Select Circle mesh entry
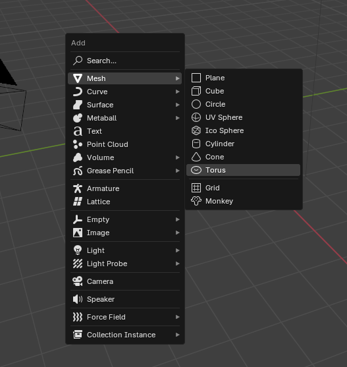This screenshot has width=347, height=367. pyautogui.click(x=243, y=104)
